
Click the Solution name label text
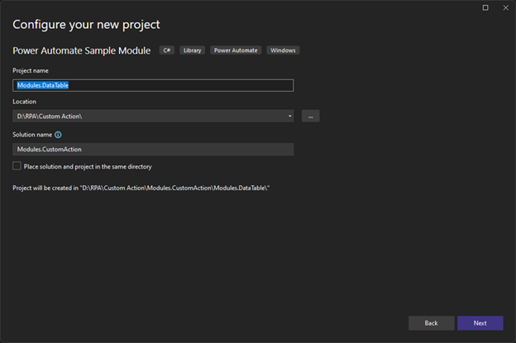(x=32, y=134)
